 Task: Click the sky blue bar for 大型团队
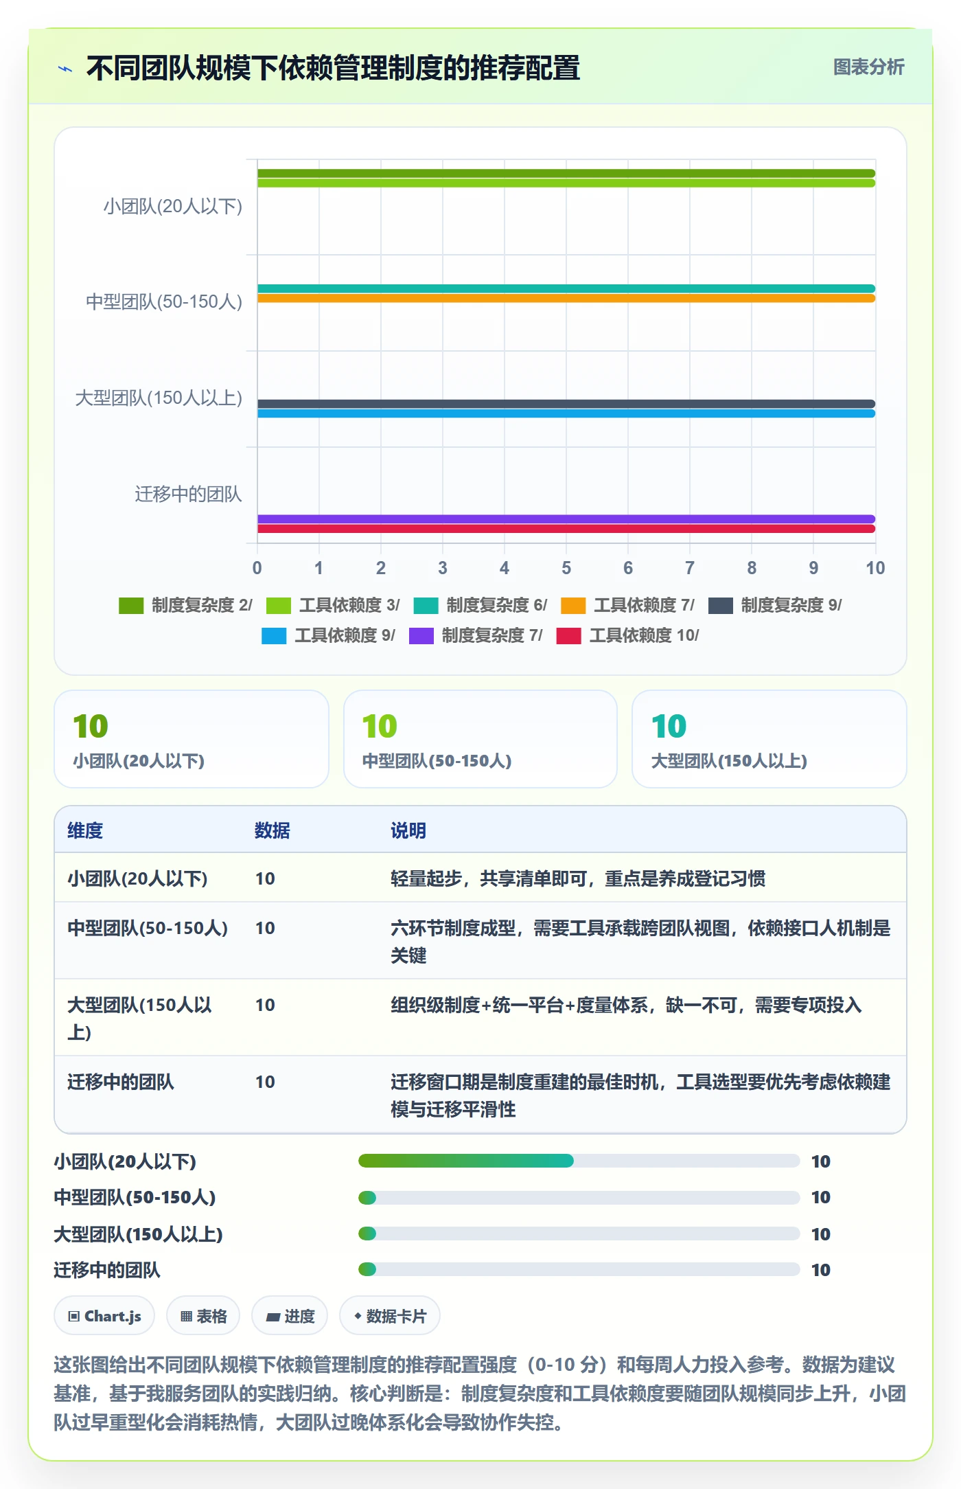tap(566, 413)
